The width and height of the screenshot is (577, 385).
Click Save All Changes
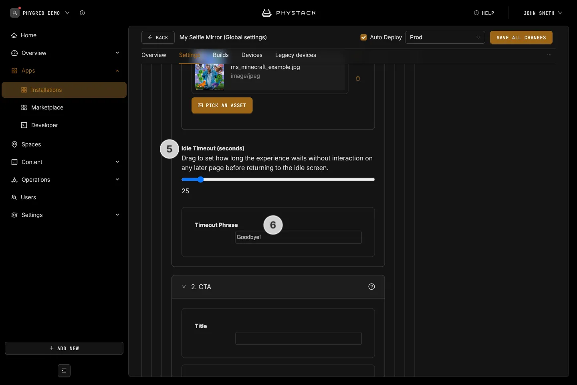coord(521,37)
